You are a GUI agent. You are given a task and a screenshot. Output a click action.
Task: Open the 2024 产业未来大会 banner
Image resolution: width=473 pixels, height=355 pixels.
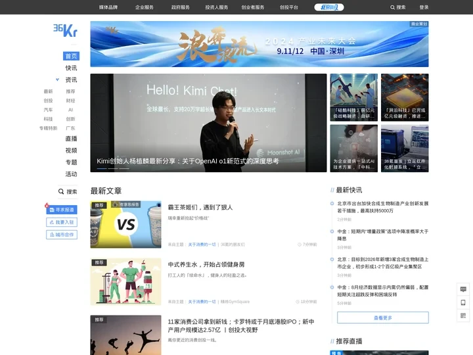[259, 44]
